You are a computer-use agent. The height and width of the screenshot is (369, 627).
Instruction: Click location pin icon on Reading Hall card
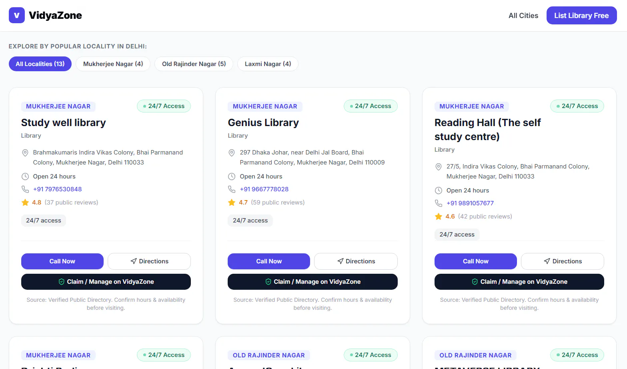click(439, 167)
